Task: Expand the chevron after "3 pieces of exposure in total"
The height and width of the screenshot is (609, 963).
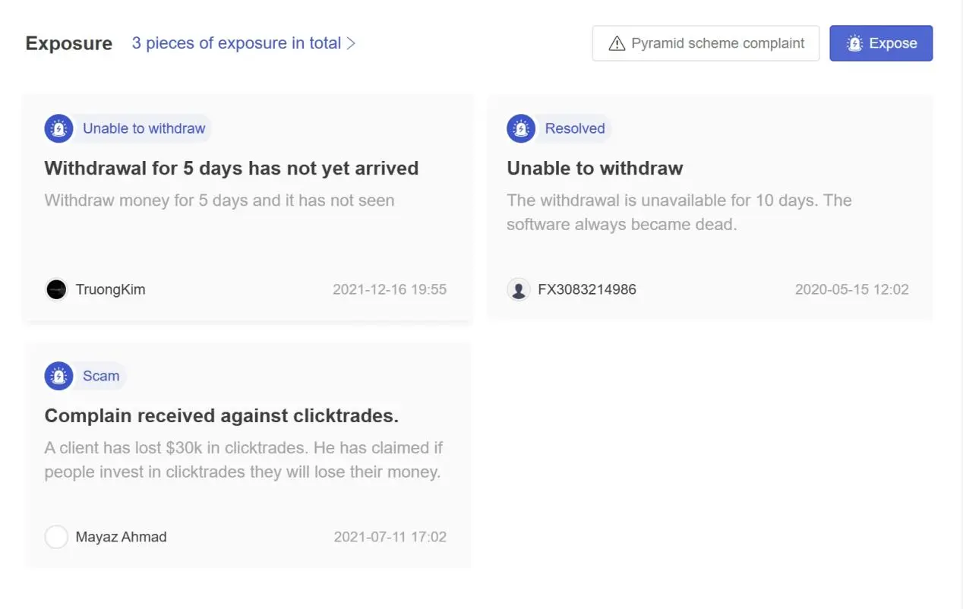Action: (x=351, y=43)
